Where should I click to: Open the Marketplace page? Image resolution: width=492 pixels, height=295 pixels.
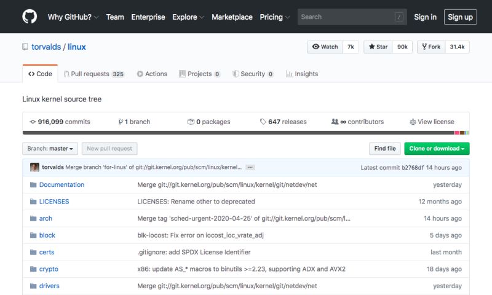tap(232, 17)
